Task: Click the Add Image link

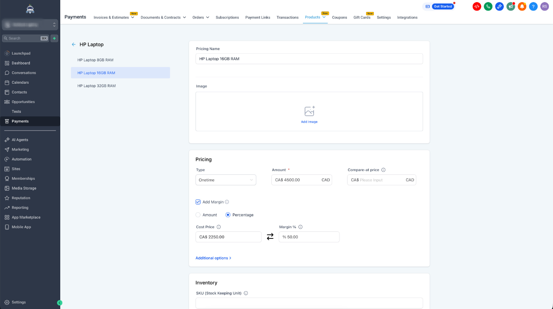Action: (x=309, y=122)
